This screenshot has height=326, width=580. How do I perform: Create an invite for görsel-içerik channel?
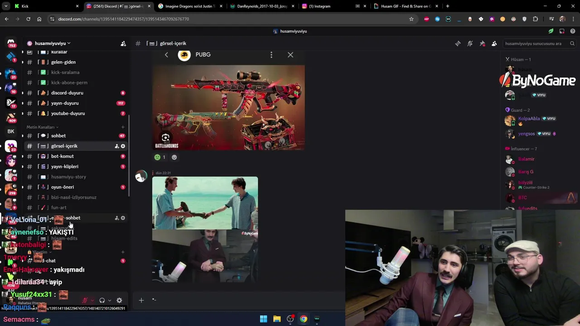(116, 146)
